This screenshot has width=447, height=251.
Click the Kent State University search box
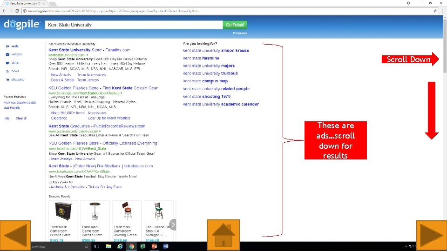(x=134, y=25)
